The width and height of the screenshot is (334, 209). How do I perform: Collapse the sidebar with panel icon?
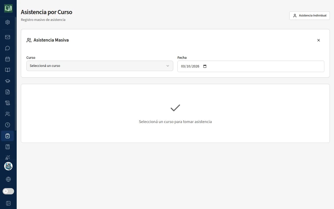click(x=8, y=203)
